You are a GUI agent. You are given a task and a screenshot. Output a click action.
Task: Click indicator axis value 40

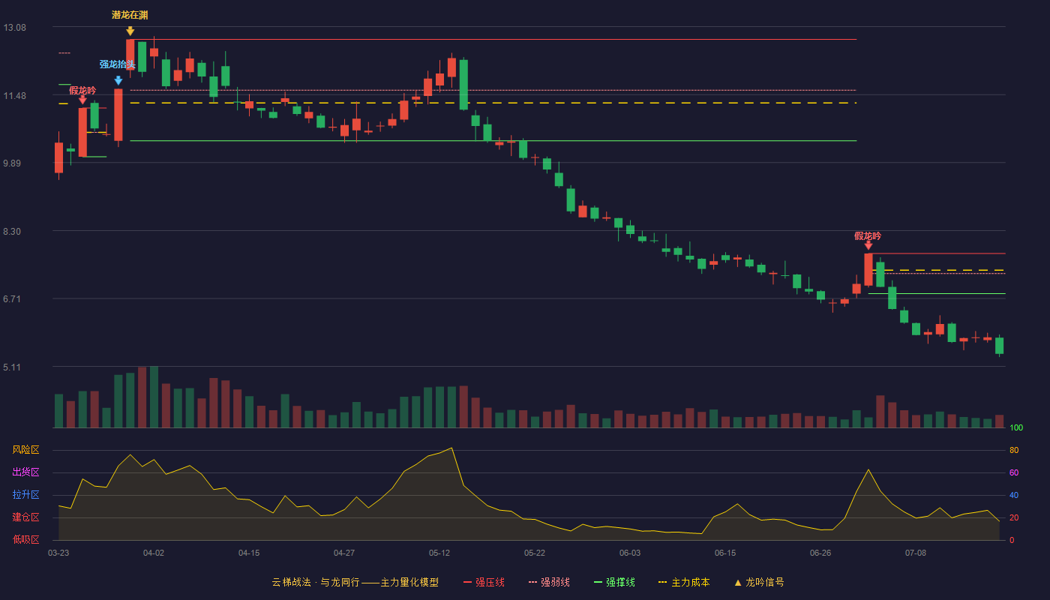[x=1014, y=496]
